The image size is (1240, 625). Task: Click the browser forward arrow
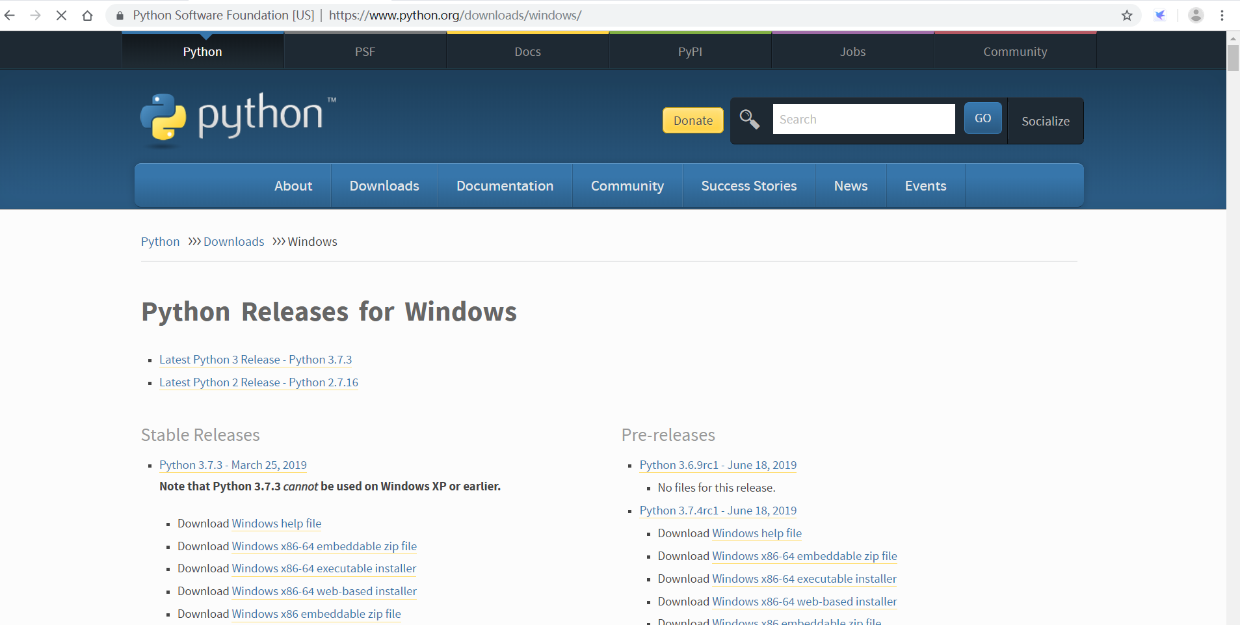[x=36, y=15]
